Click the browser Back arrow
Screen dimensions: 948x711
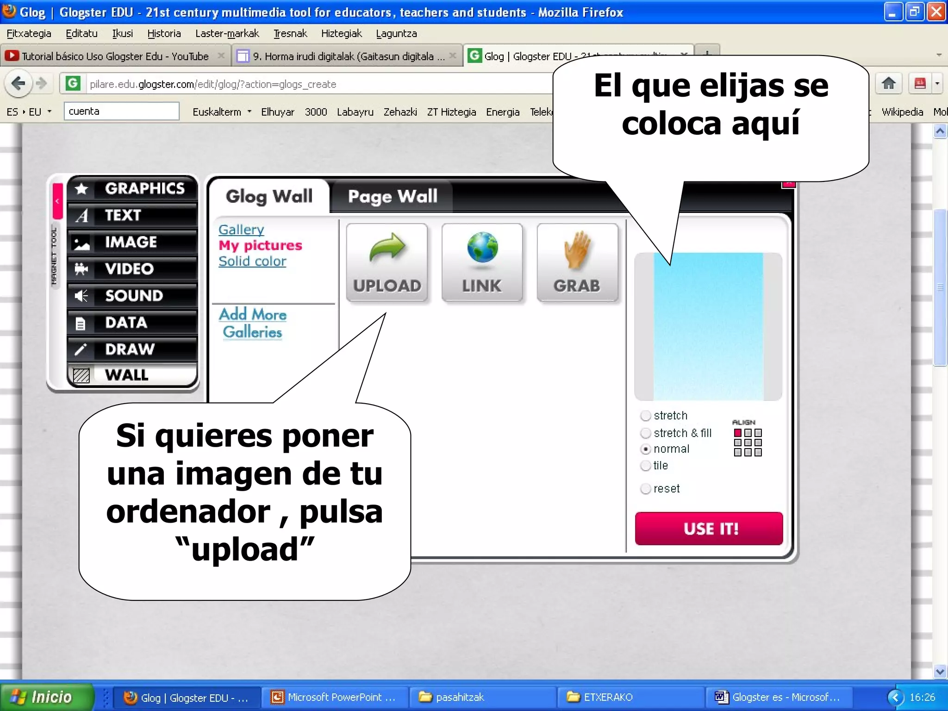(x=19, y=84)
